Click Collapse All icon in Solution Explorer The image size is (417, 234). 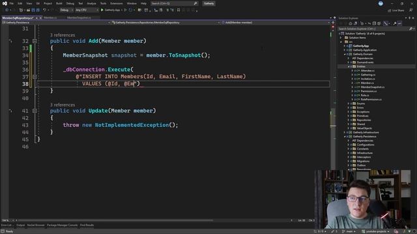point(374,23)
